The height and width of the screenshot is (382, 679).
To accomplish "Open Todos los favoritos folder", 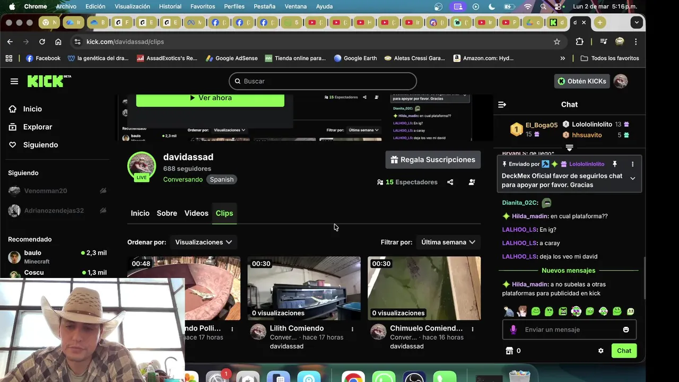I will [610, 58].
